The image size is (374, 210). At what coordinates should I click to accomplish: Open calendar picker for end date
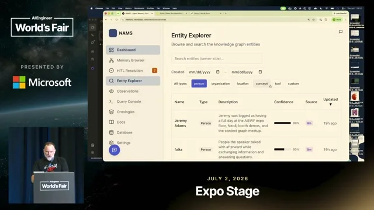coord(260,72)
